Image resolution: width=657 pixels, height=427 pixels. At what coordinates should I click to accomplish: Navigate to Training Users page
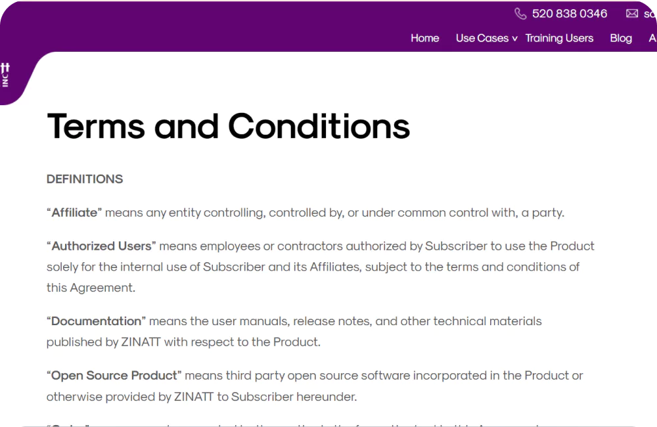[x=559, y=38]
